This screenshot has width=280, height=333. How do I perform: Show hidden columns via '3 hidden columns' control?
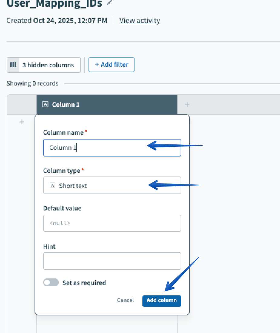click(x=48, y=65)
